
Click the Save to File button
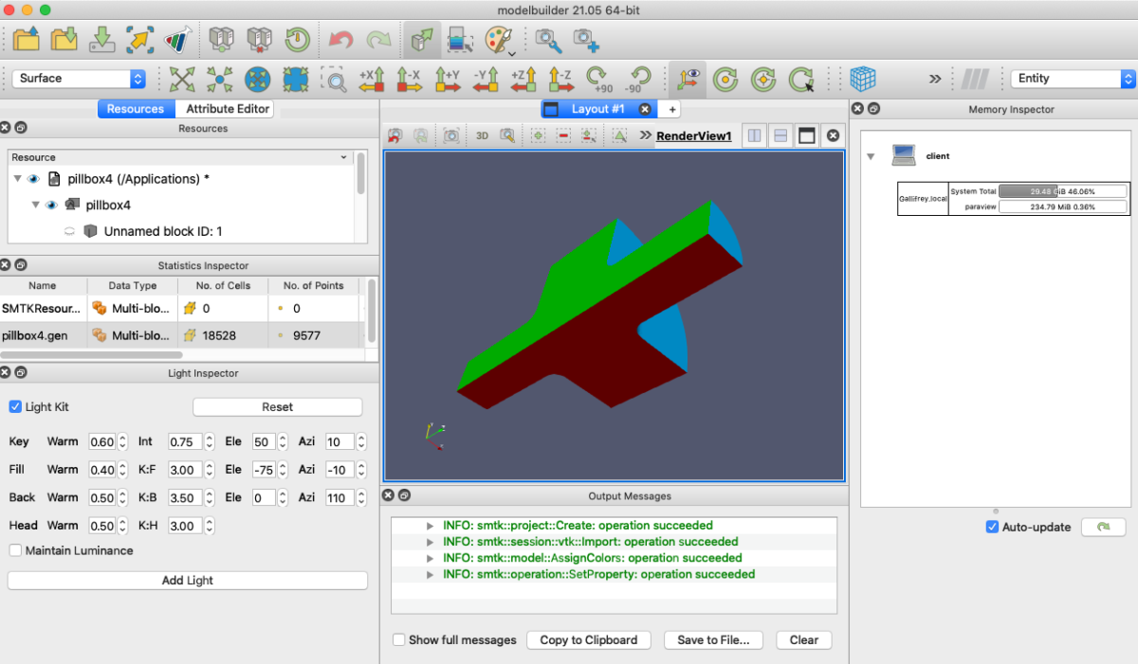point(713,640)
